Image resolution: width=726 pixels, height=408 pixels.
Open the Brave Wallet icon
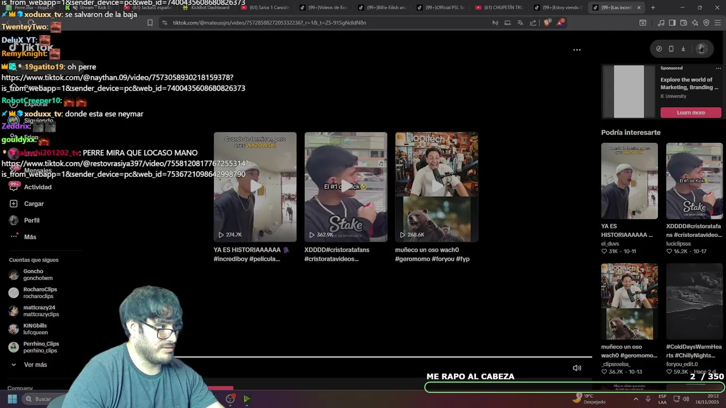click(683, 23)
